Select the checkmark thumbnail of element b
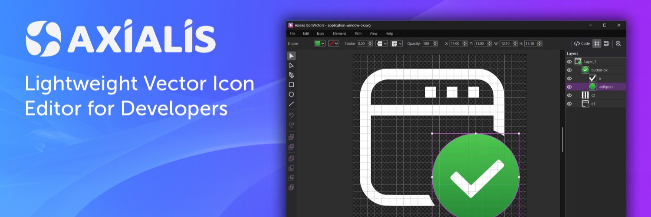Image resolution: width=651 pixels, height=217 pixels. pyautogui.click(x=592, y=79)
